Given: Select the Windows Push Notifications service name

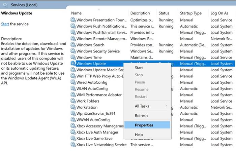Looking at the screenshot, I should tap(101, 26).
